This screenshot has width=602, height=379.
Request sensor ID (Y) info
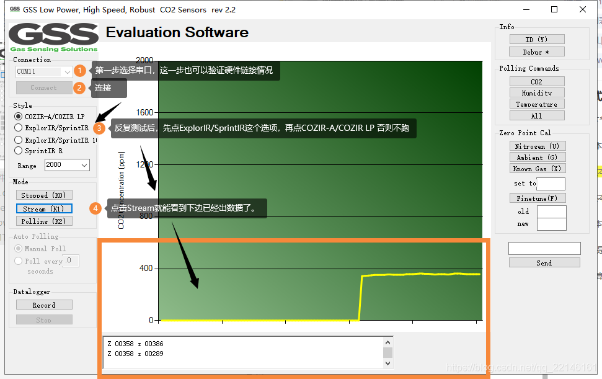click(x=537, y=39)
